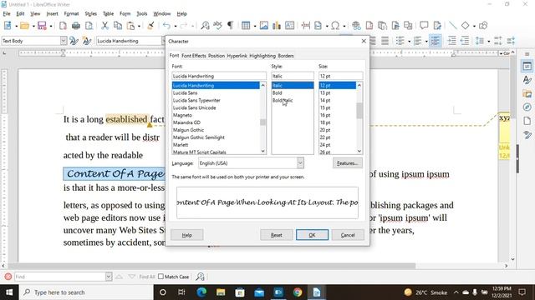Click the Help button in dialog
Viewport: 535px width, 300px height.
(x=186, y=235)
